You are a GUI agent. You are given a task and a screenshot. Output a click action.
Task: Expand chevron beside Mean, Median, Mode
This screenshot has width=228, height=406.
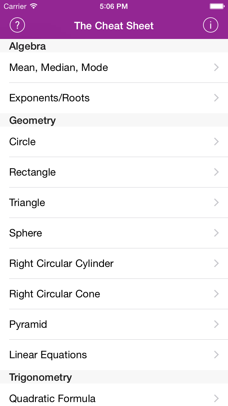point(216,67)
